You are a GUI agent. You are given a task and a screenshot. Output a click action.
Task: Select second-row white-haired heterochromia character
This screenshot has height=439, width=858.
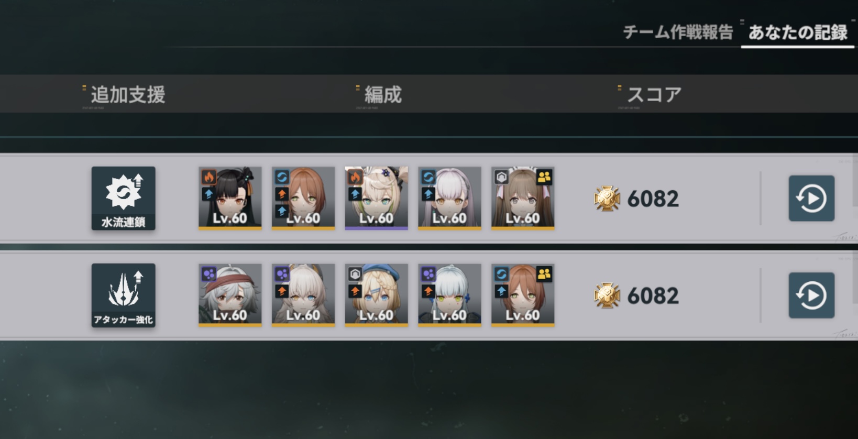303,295
